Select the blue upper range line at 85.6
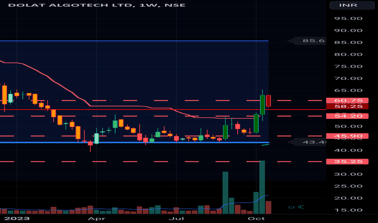 [134, 41]
